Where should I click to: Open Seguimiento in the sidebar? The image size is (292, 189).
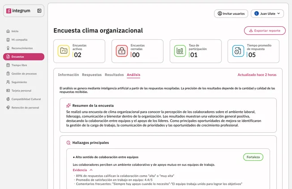[24, 82]
